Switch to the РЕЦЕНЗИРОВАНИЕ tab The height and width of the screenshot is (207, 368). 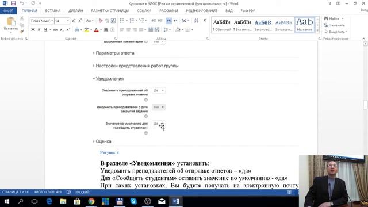(202, 11)
